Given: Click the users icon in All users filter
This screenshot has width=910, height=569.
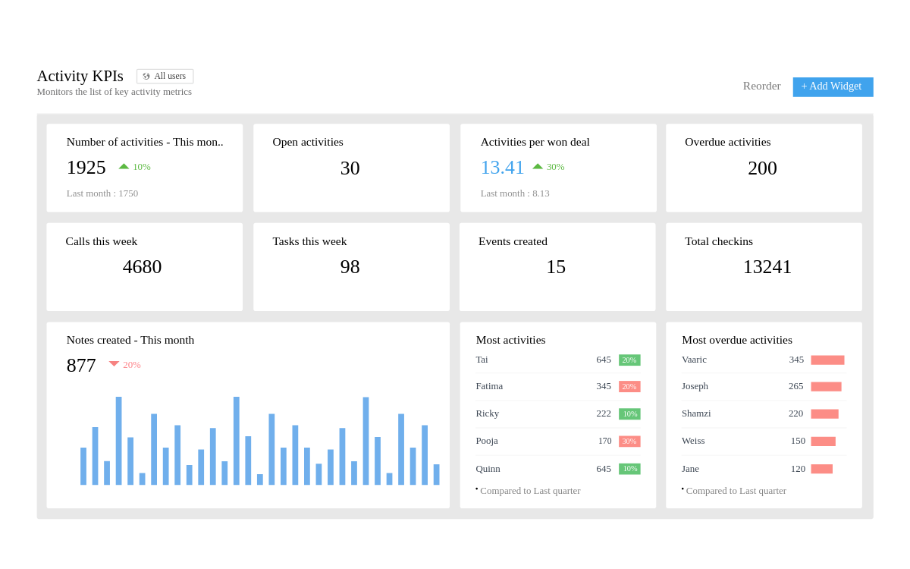Looking at the screenshot, I should (x=146, y=77).
